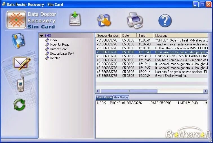Select the "Evry Nit d same wshs" message

point(152,60)
